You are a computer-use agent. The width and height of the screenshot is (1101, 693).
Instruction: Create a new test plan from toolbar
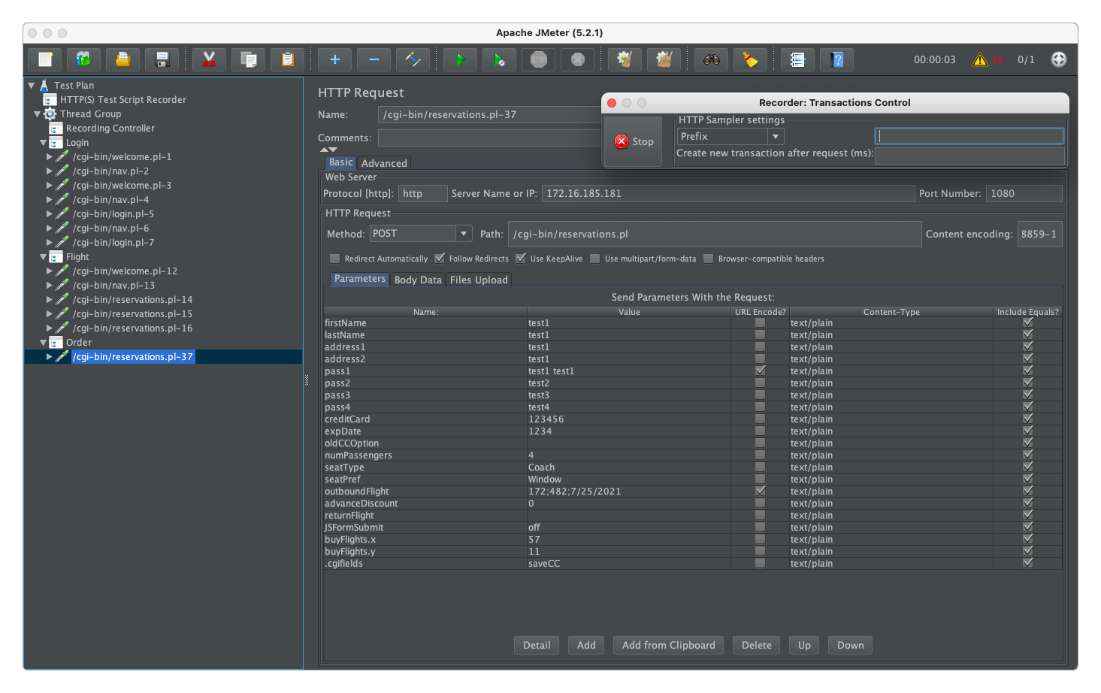(x=45, y=59)
